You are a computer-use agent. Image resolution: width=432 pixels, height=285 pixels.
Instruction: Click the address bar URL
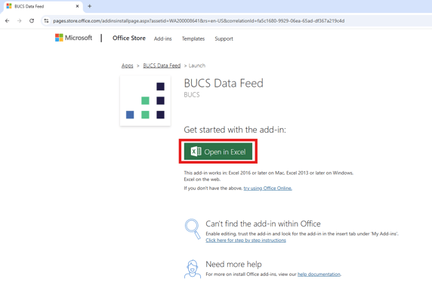pyautogui.click(x=199, y=21)
